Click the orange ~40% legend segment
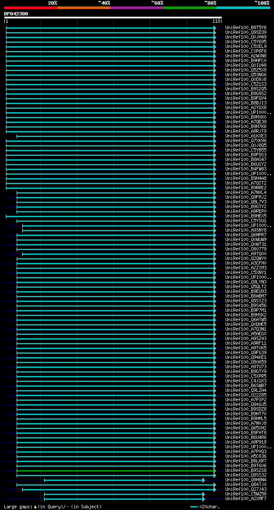The height and width of the screenshot is (510, 274). 84,7
